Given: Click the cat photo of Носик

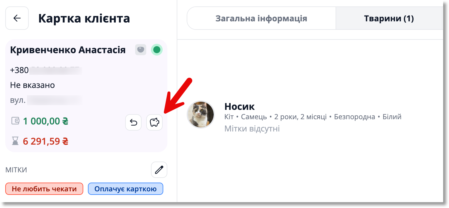Looking at the screenshot, I should click(x=201, y=115).
